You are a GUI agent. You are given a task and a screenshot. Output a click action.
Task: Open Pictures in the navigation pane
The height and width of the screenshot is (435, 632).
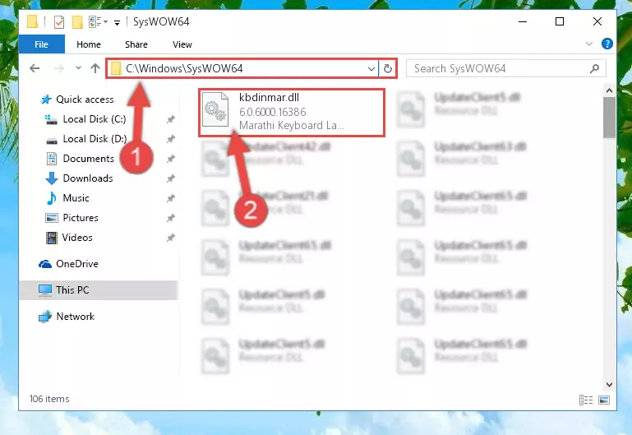[x=72, y=218]
